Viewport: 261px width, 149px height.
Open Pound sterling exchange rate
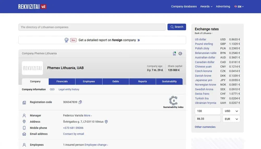[x=204, y=44]
